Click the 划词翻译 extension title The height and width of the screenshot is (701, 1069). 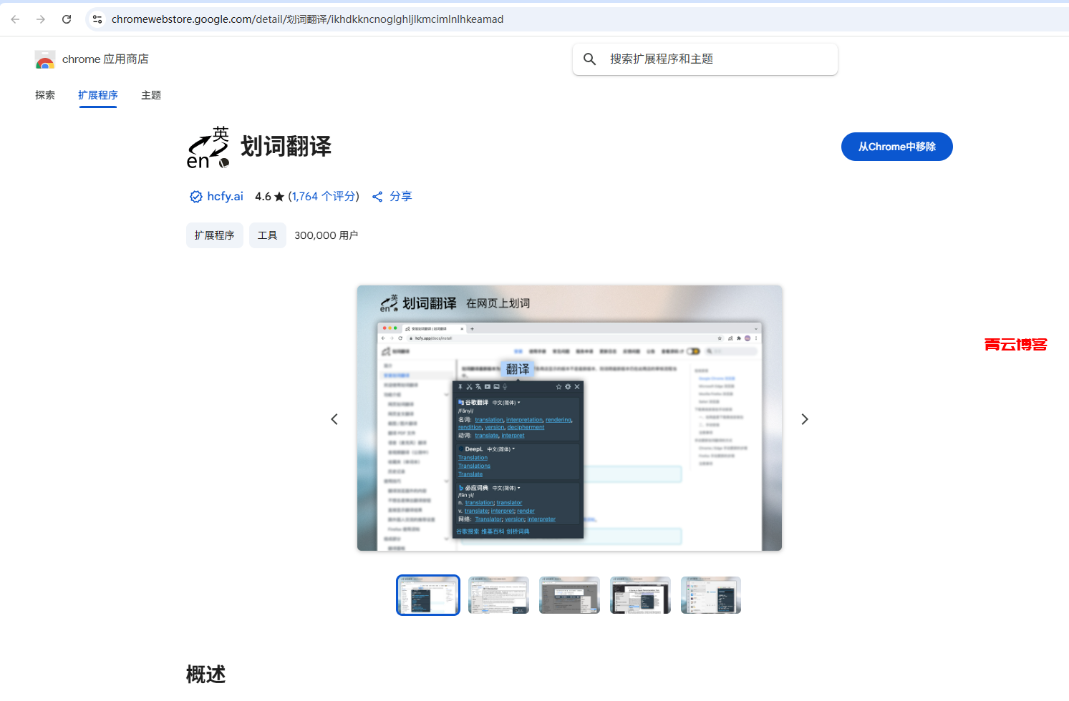(286, 147)
